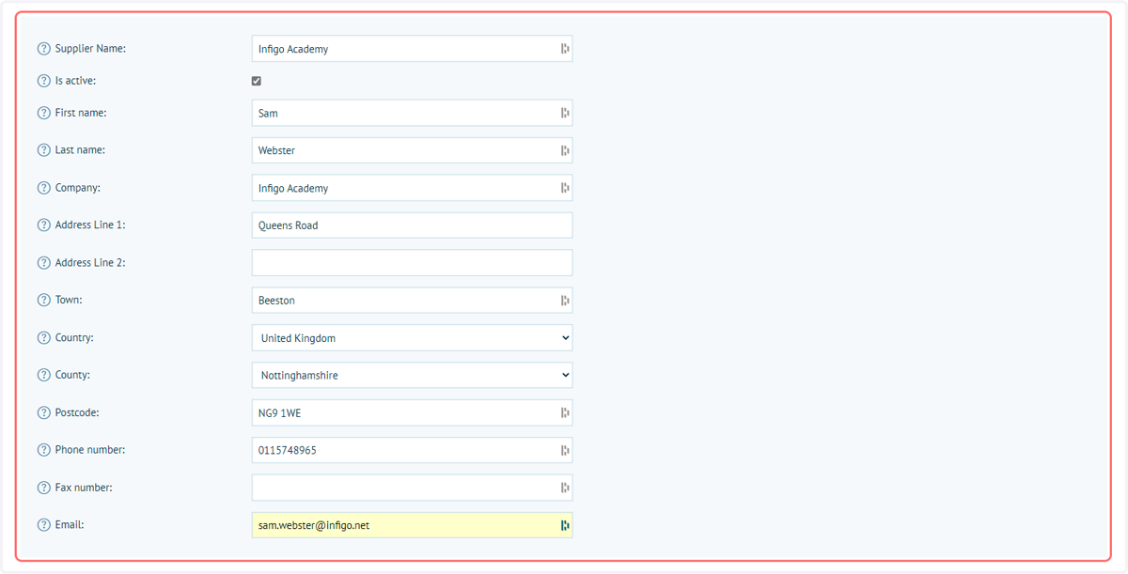
Task: Open the County dropdown showing Nottinghamshire
Action: (412, 375)
